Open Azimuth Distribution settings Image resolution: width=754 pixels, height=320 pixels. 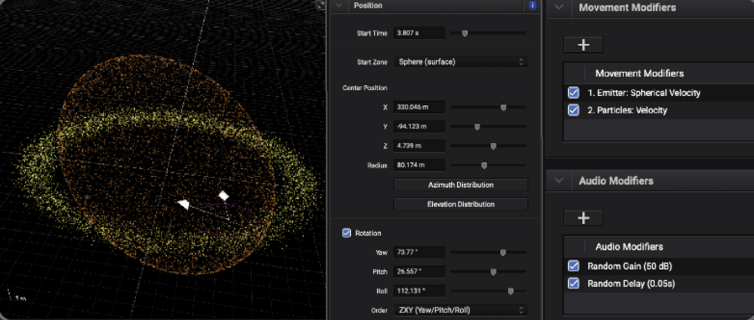pyautogui.click(x=460, y=185)
